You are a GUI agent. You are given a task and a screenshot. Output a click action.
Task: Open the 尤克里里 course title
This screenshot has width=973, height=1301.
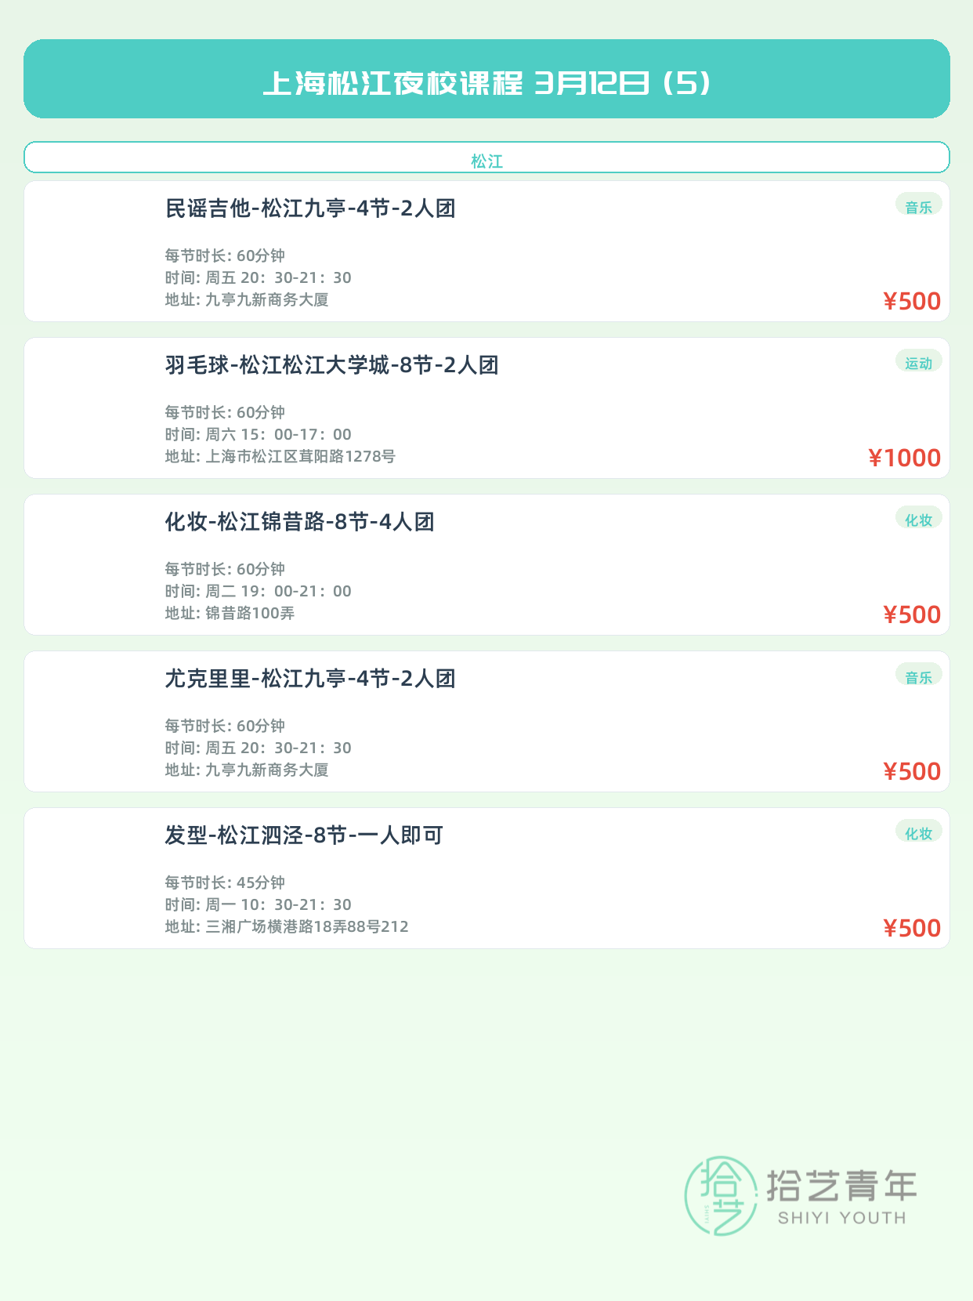click(310, 679)
